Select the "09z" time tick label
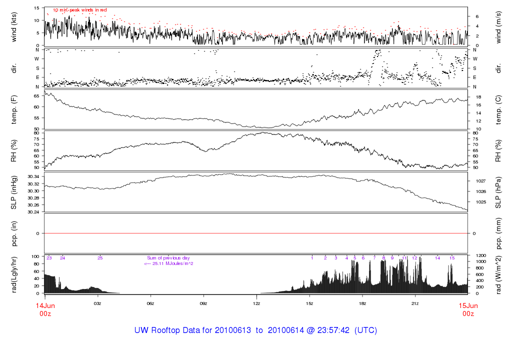The height and width of the screenshot is (350, 512). pyautogui.click(x=203, y=303)
